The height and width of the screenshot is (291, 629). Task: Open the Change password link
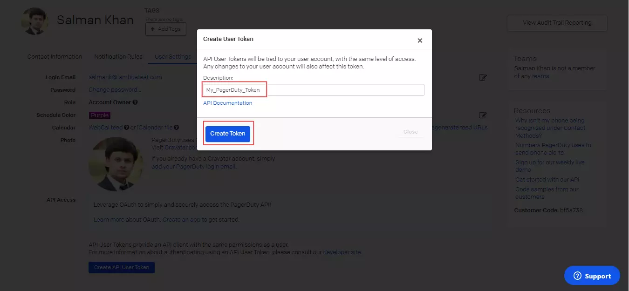(x=115, y=90)
